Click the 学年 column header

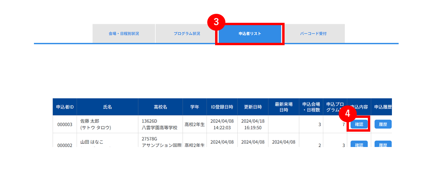point(195,107)
